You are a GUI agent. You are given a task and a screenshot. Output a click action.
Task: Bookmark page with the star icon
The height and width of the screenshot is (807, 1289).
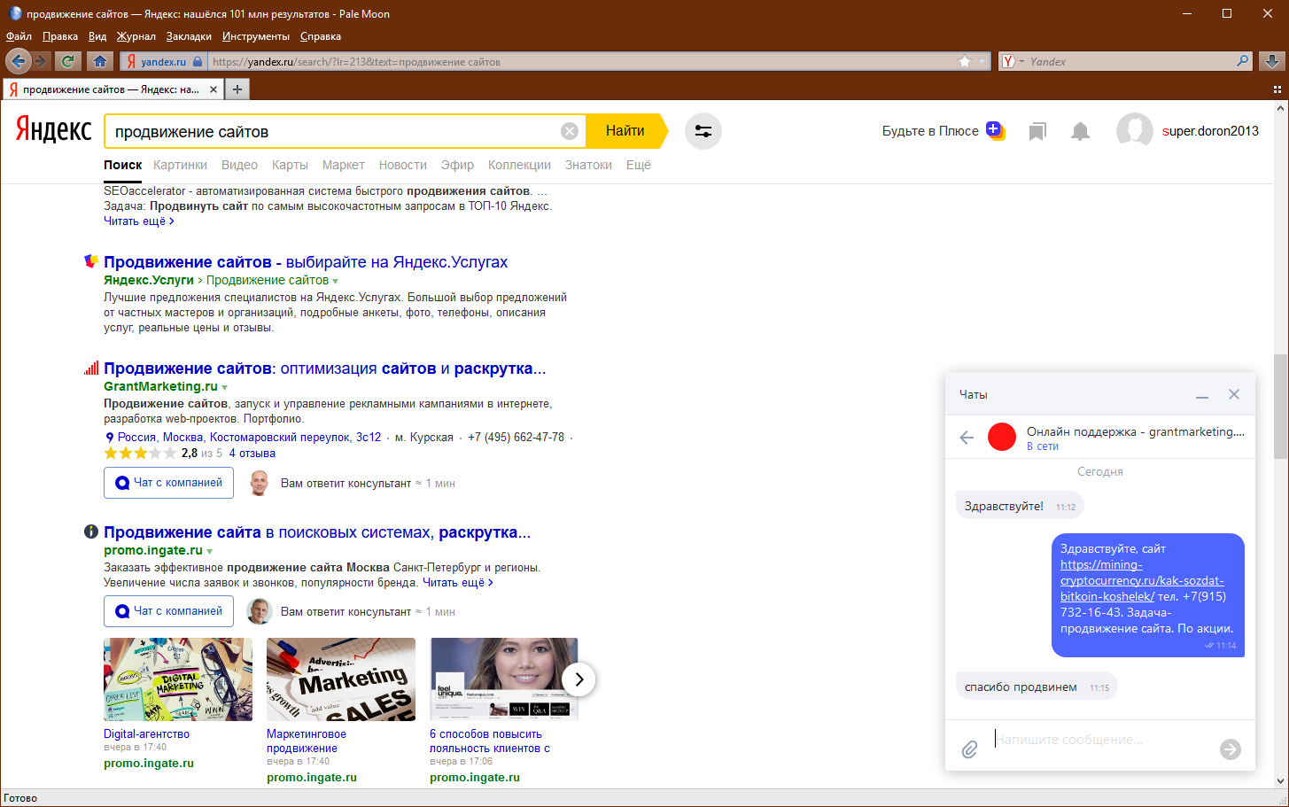coord(965,61)
